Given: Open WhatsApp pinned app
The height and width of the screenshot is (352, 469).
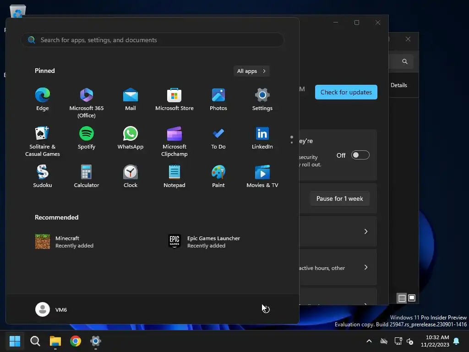Looking at the screenshot, I should [x=131, y=137].
